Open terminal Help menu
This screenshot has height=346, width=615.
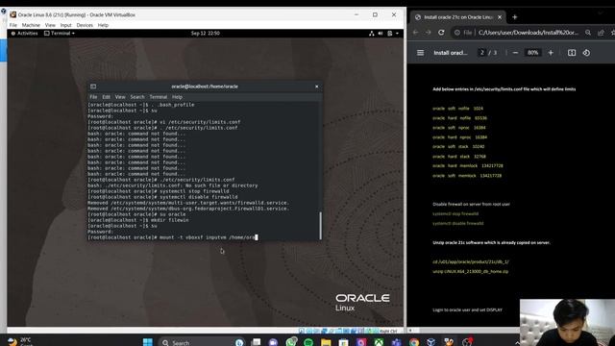click(177, 97)
